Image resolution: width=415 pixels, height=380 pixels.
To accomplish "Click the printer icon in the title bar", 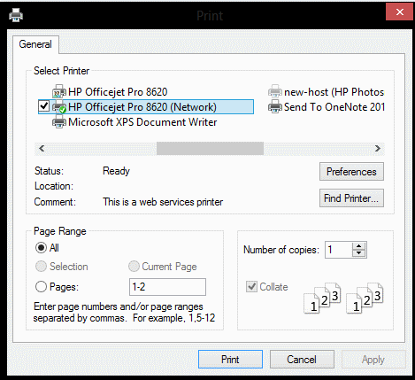I will point(16,15).
